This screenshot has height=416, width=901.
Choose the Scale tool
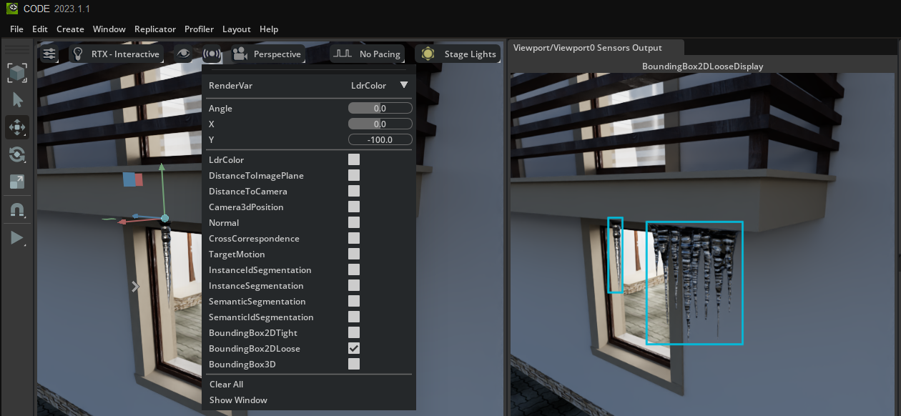click(17, 182)
